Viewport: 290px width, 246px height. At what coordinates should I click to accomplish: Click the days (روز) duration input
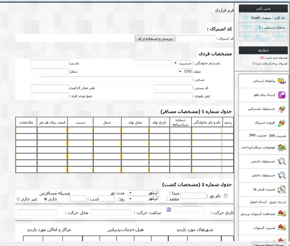tap(107, 199)
